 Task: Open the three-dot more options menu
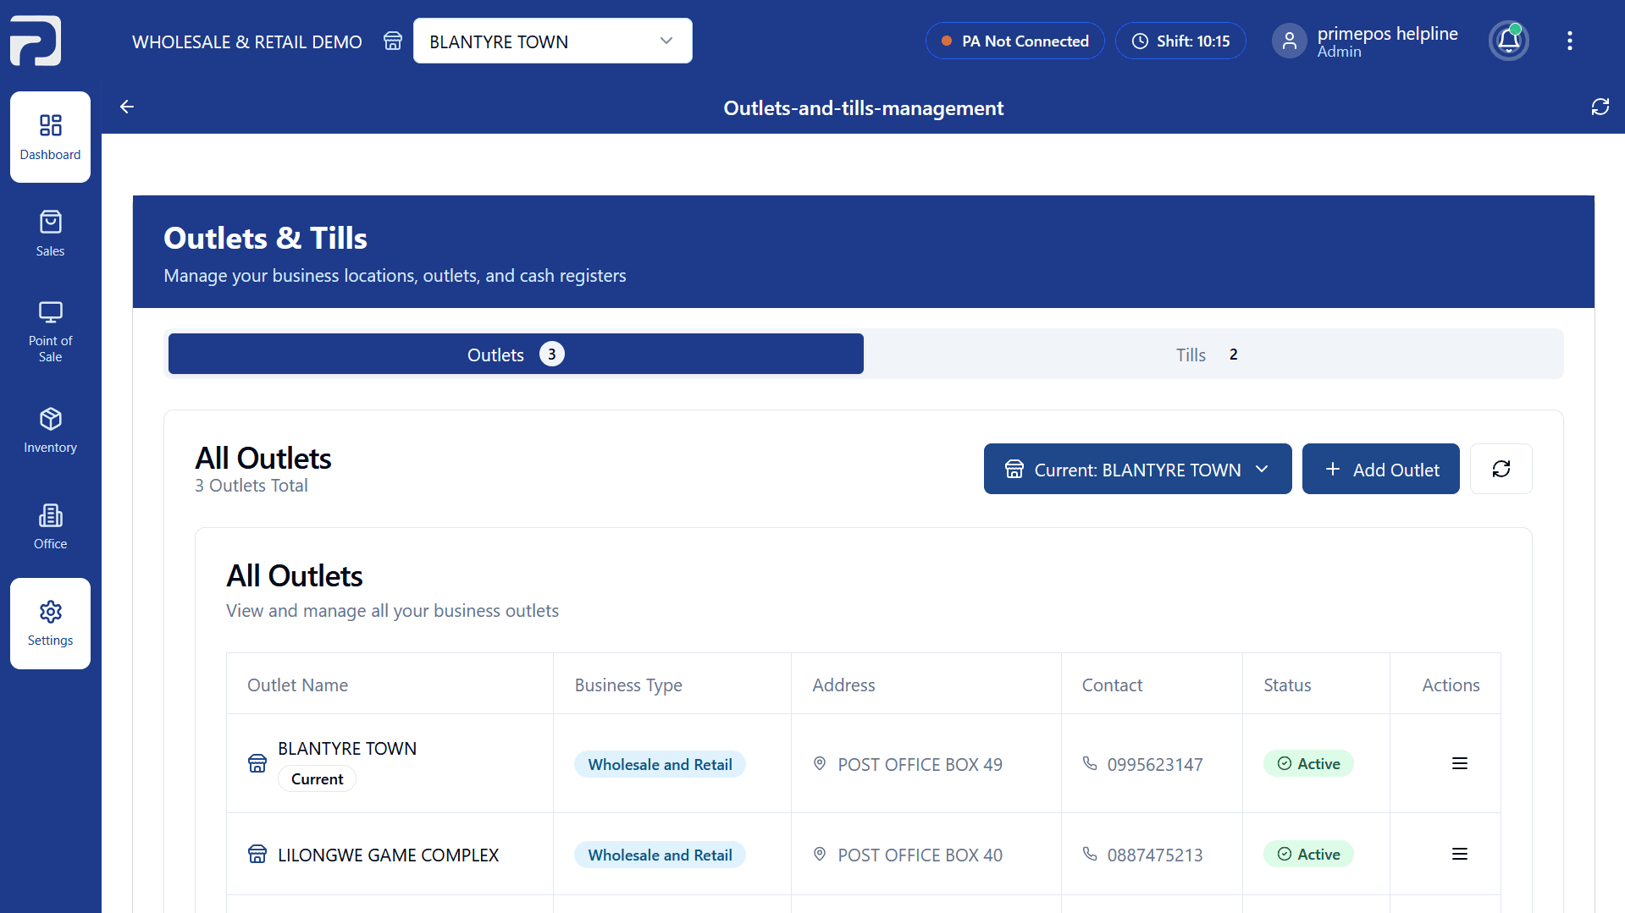click(1569, 41)
